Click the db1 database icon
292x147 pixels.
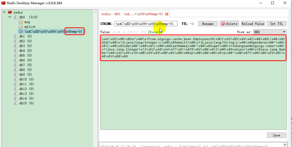(x=16, y=36)
